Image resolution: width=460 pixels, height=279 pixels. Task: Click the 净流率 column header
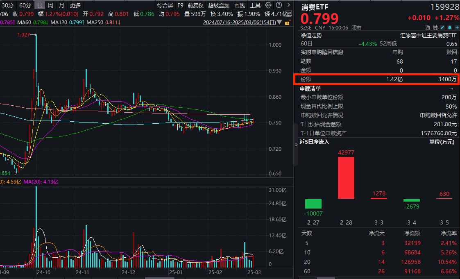click(449, 233)
